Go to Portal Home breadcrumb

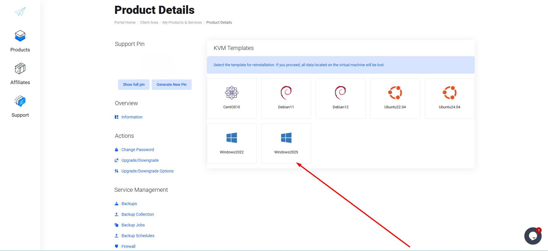[125, 23]
